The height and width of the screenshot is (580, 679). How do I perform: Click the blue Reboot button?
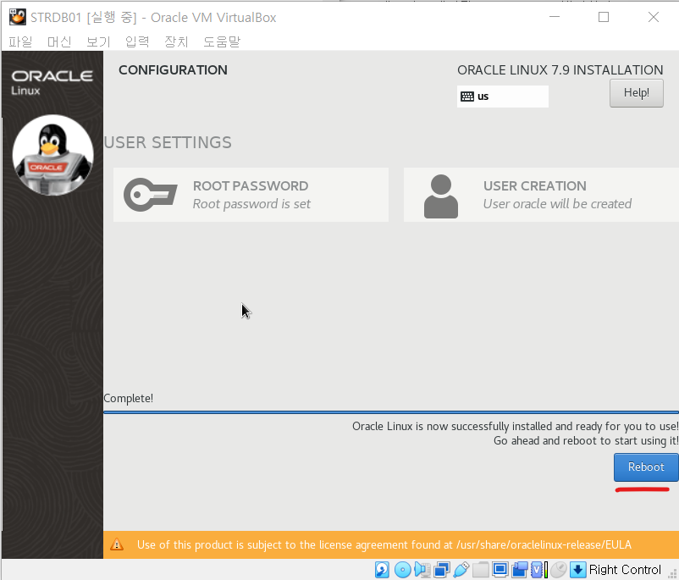coord(646,467)
